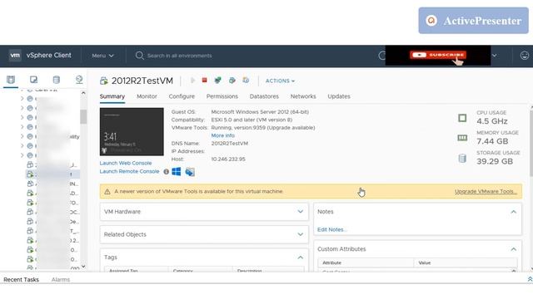This screenshot has height=299, width=533.
Task: Click the warning triangle in yellow banner
Action: [x=107, y=192]
